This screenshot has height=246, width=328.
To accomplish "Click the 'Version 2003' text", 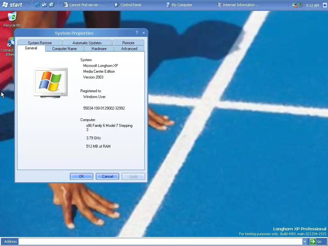I will (x=93, y=77).
